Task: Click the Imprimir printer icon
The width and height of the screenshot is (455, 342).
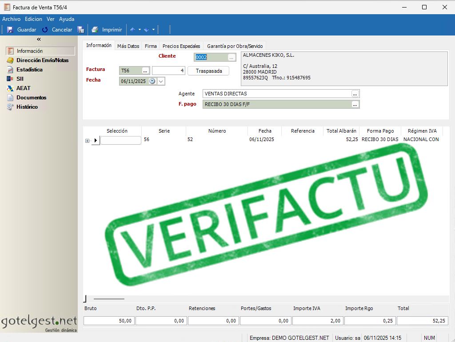Action: (95, 30)
